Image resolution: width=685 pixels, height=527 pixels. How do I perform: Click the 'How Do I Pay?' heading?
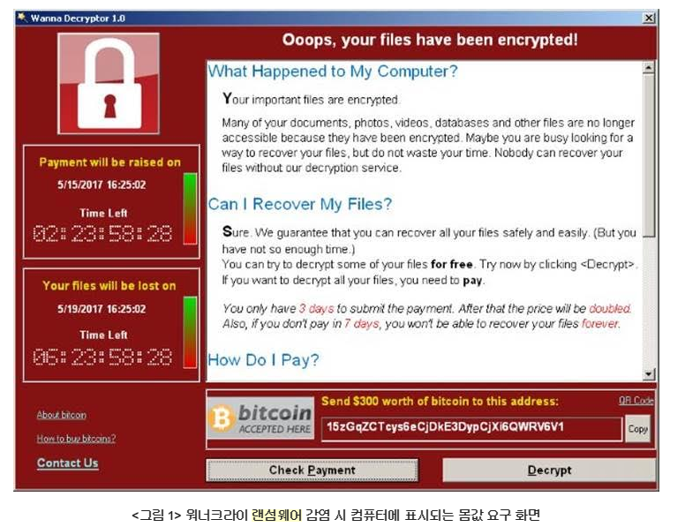tap(263, 360)
